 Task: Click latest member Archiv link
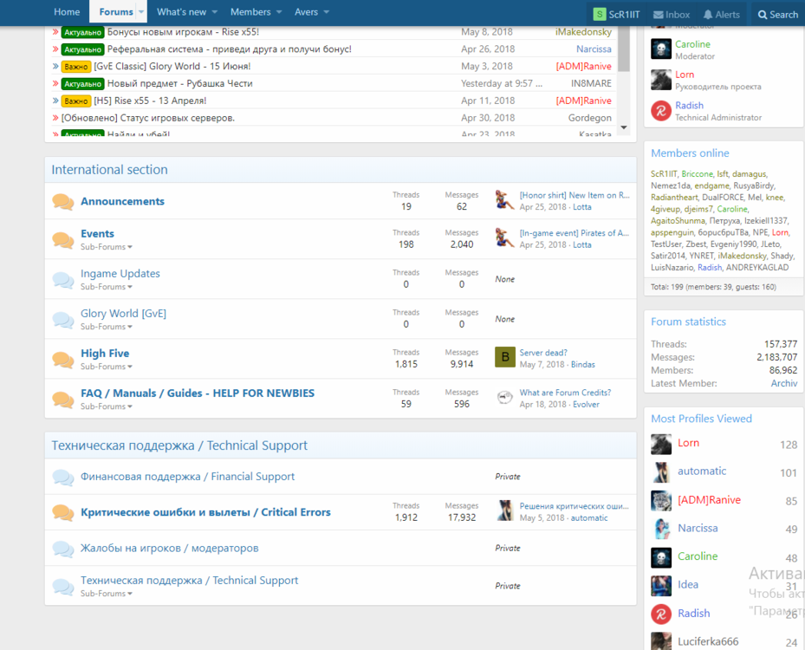783,383
